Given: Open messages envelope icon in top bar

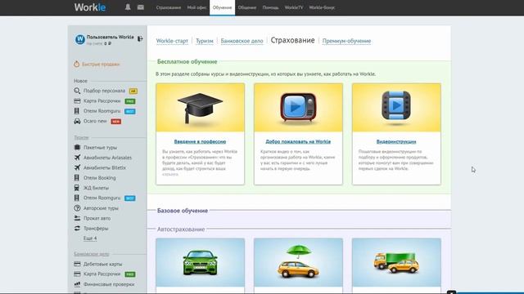Looking at the screenshot, I should click(141, 7).
